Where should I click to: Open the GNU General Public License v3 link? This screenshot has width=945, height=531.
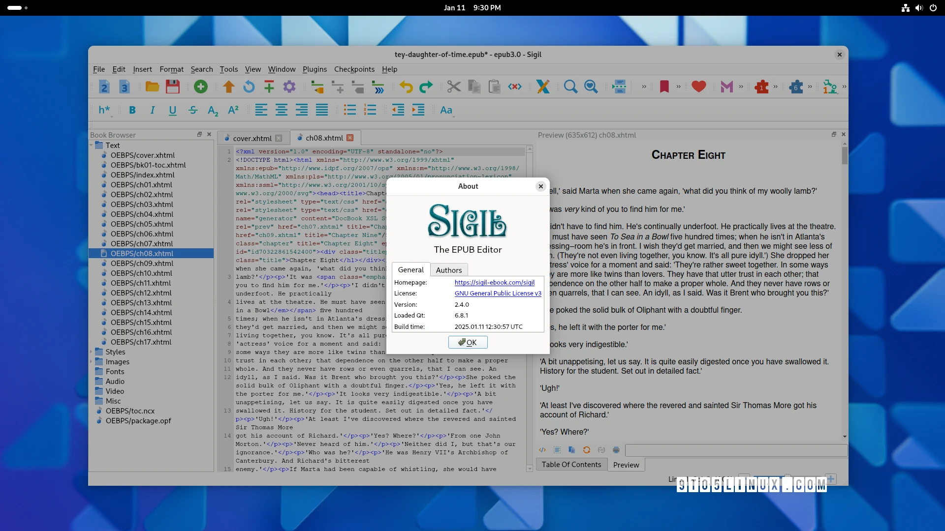(498, 293)
